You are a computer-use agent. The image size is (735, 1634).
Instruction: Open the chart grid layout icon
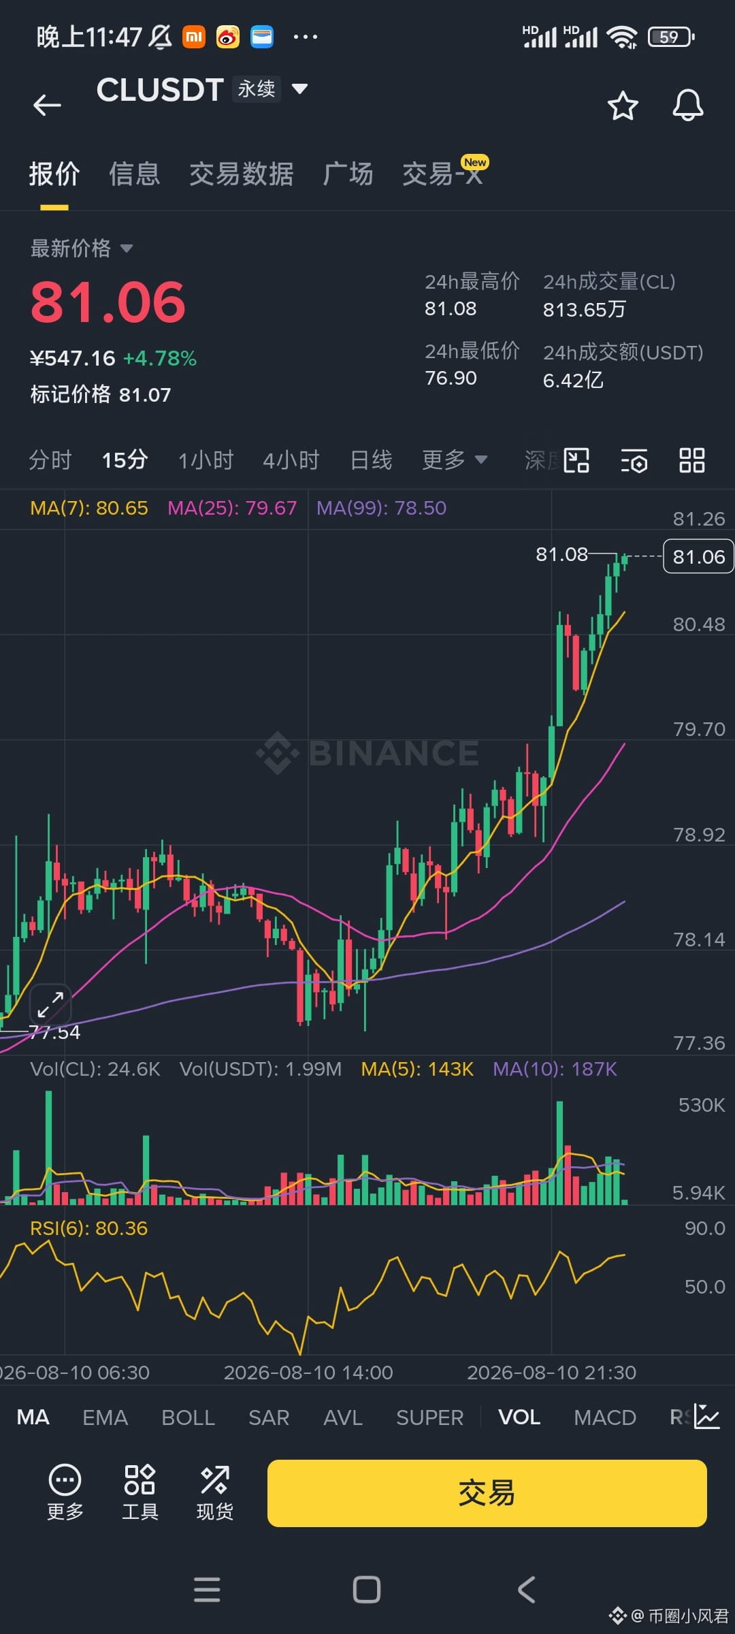691,460
